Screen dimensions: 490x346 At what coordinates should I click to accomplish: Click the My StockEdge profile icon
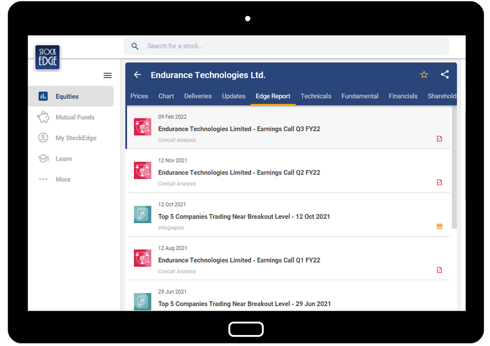tap(43, 138)
